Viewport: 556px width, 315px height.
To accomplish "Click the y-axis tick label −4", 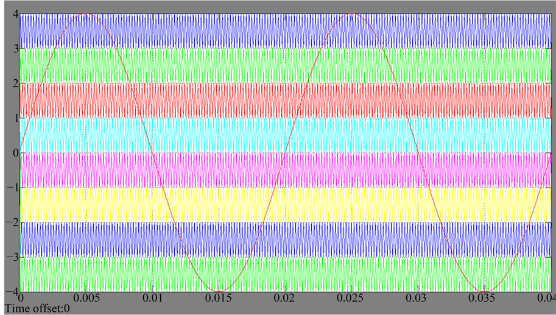I will [10, 291].
